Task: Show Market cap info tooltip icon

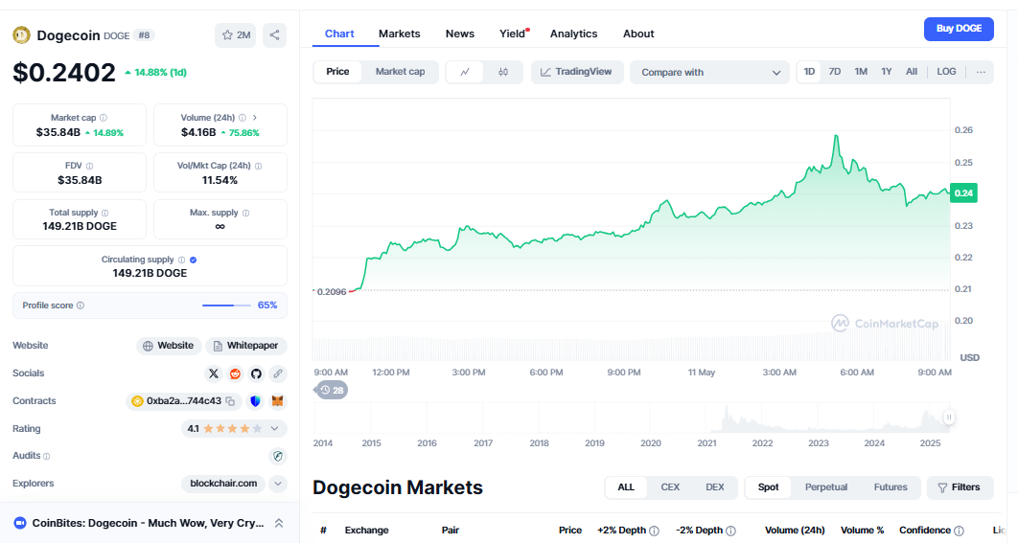Action: pos(104,118)
